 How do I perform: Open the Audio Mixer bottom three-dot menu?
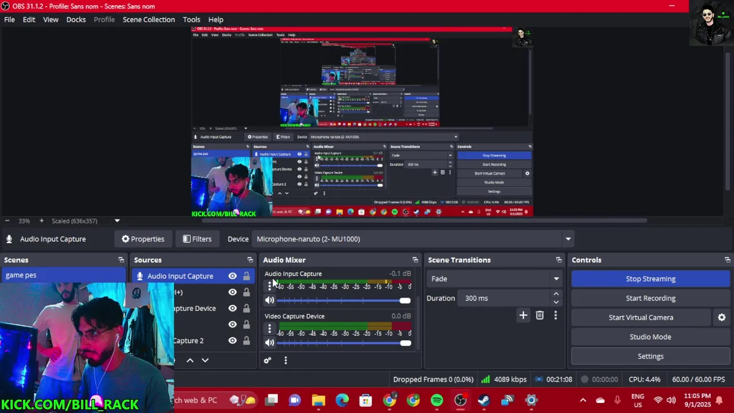[x=286, y=360]
